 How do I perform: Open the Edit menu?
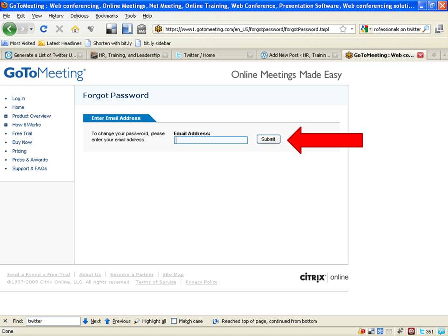[21, 16]
